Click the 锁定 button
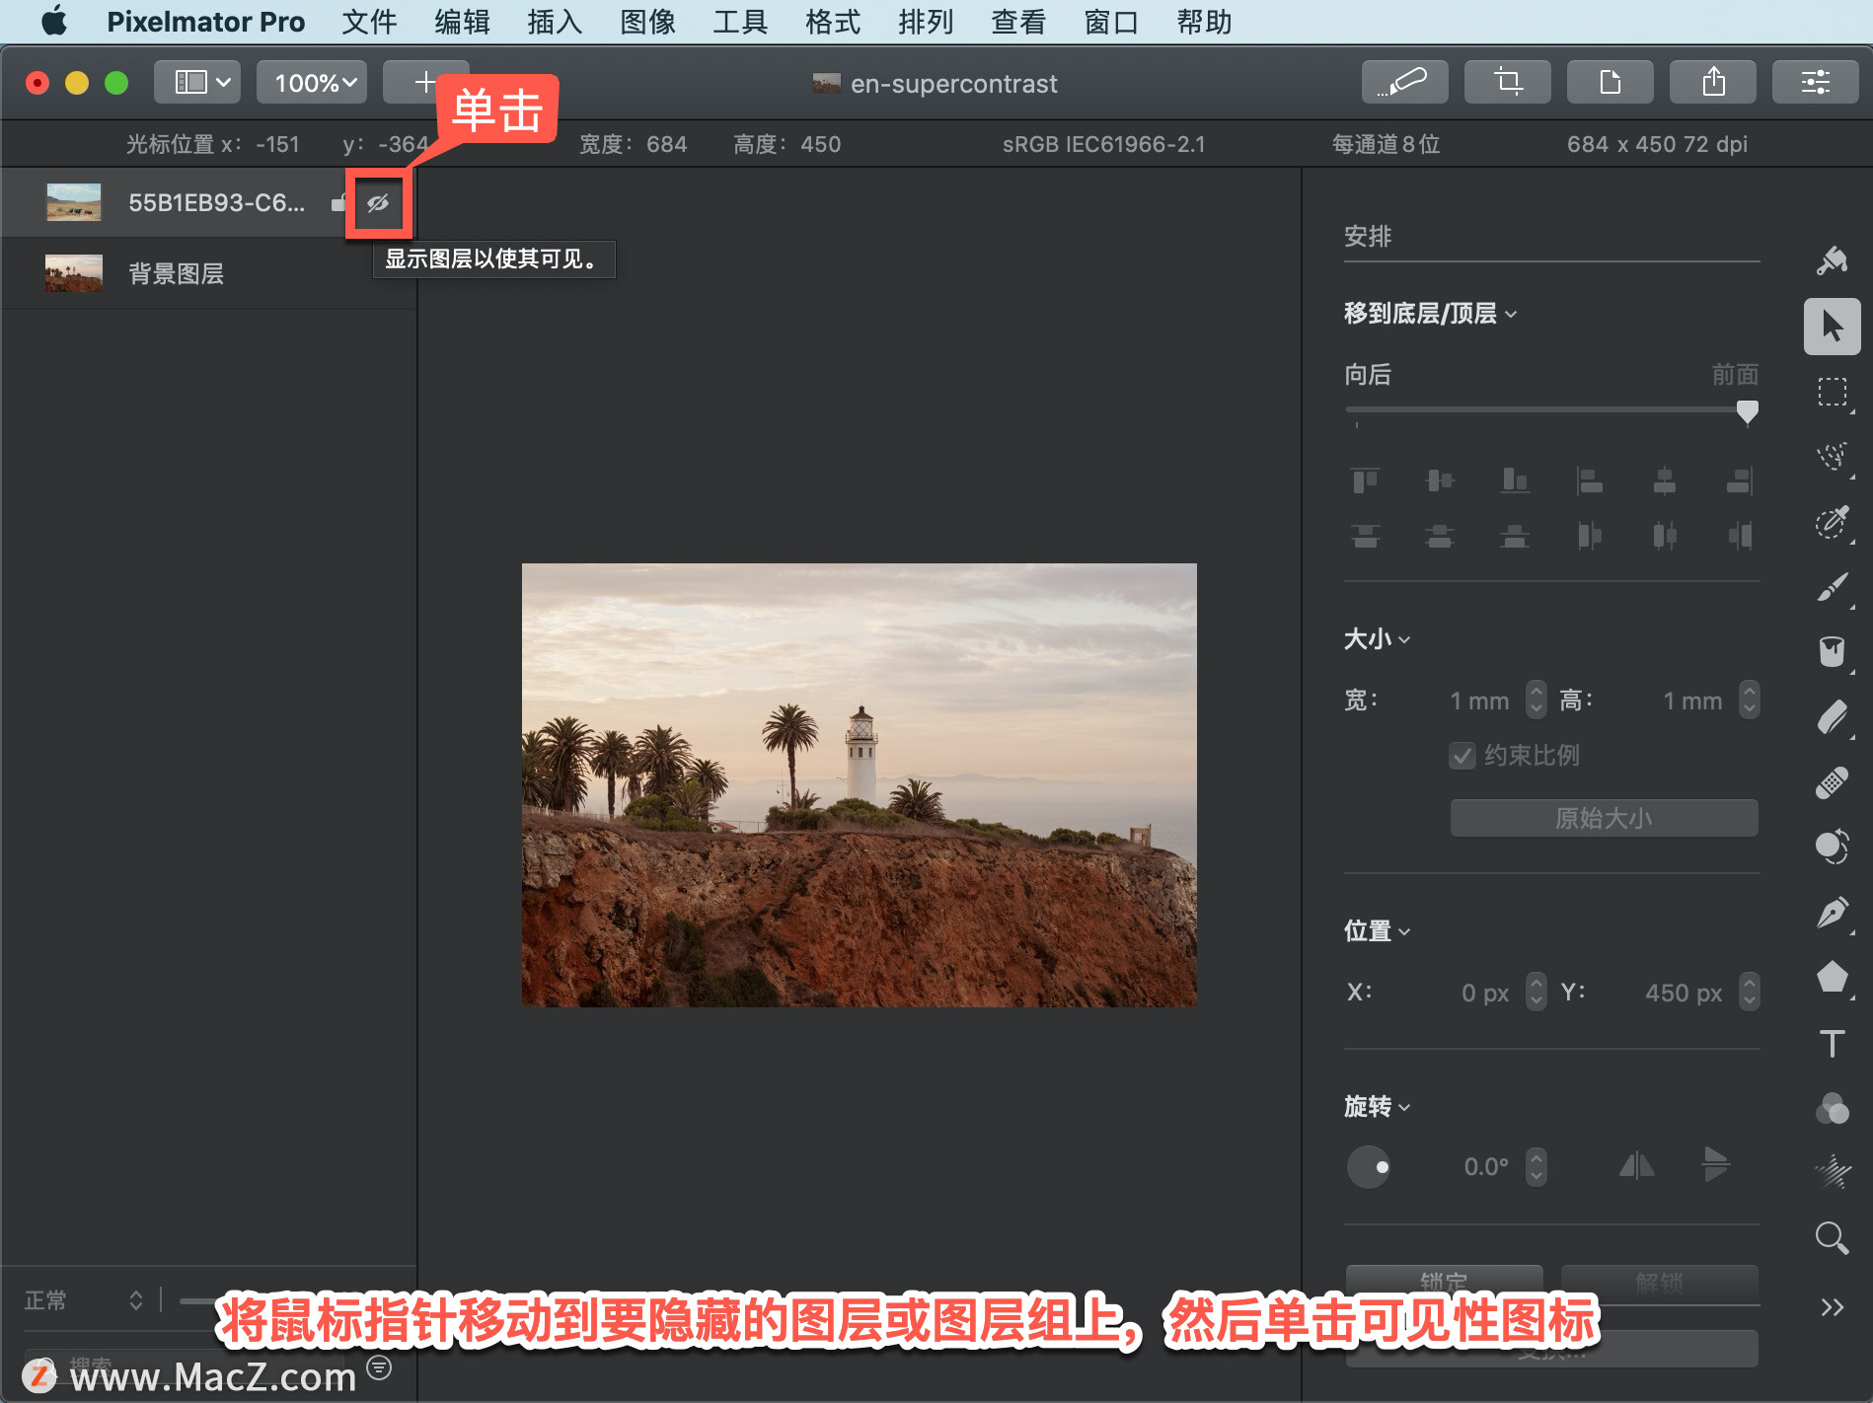Image resolution: width=1873 pixels, height=1403 pixels. pyautogui.click(x=1444, y=1282)
